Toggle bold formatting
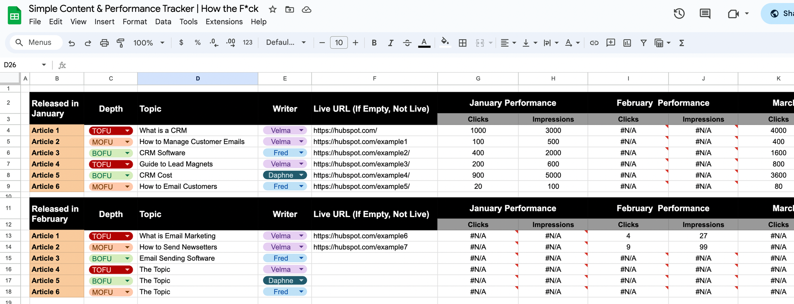The image size is (794, 304). (374, 43)
